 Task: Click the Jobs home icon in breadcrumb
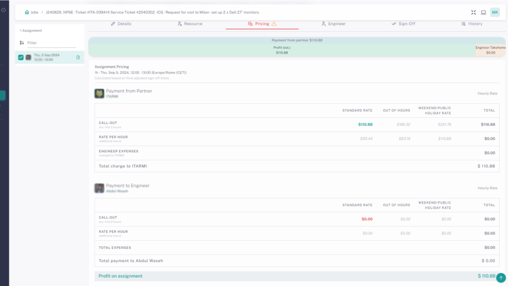tap(27, 12)
